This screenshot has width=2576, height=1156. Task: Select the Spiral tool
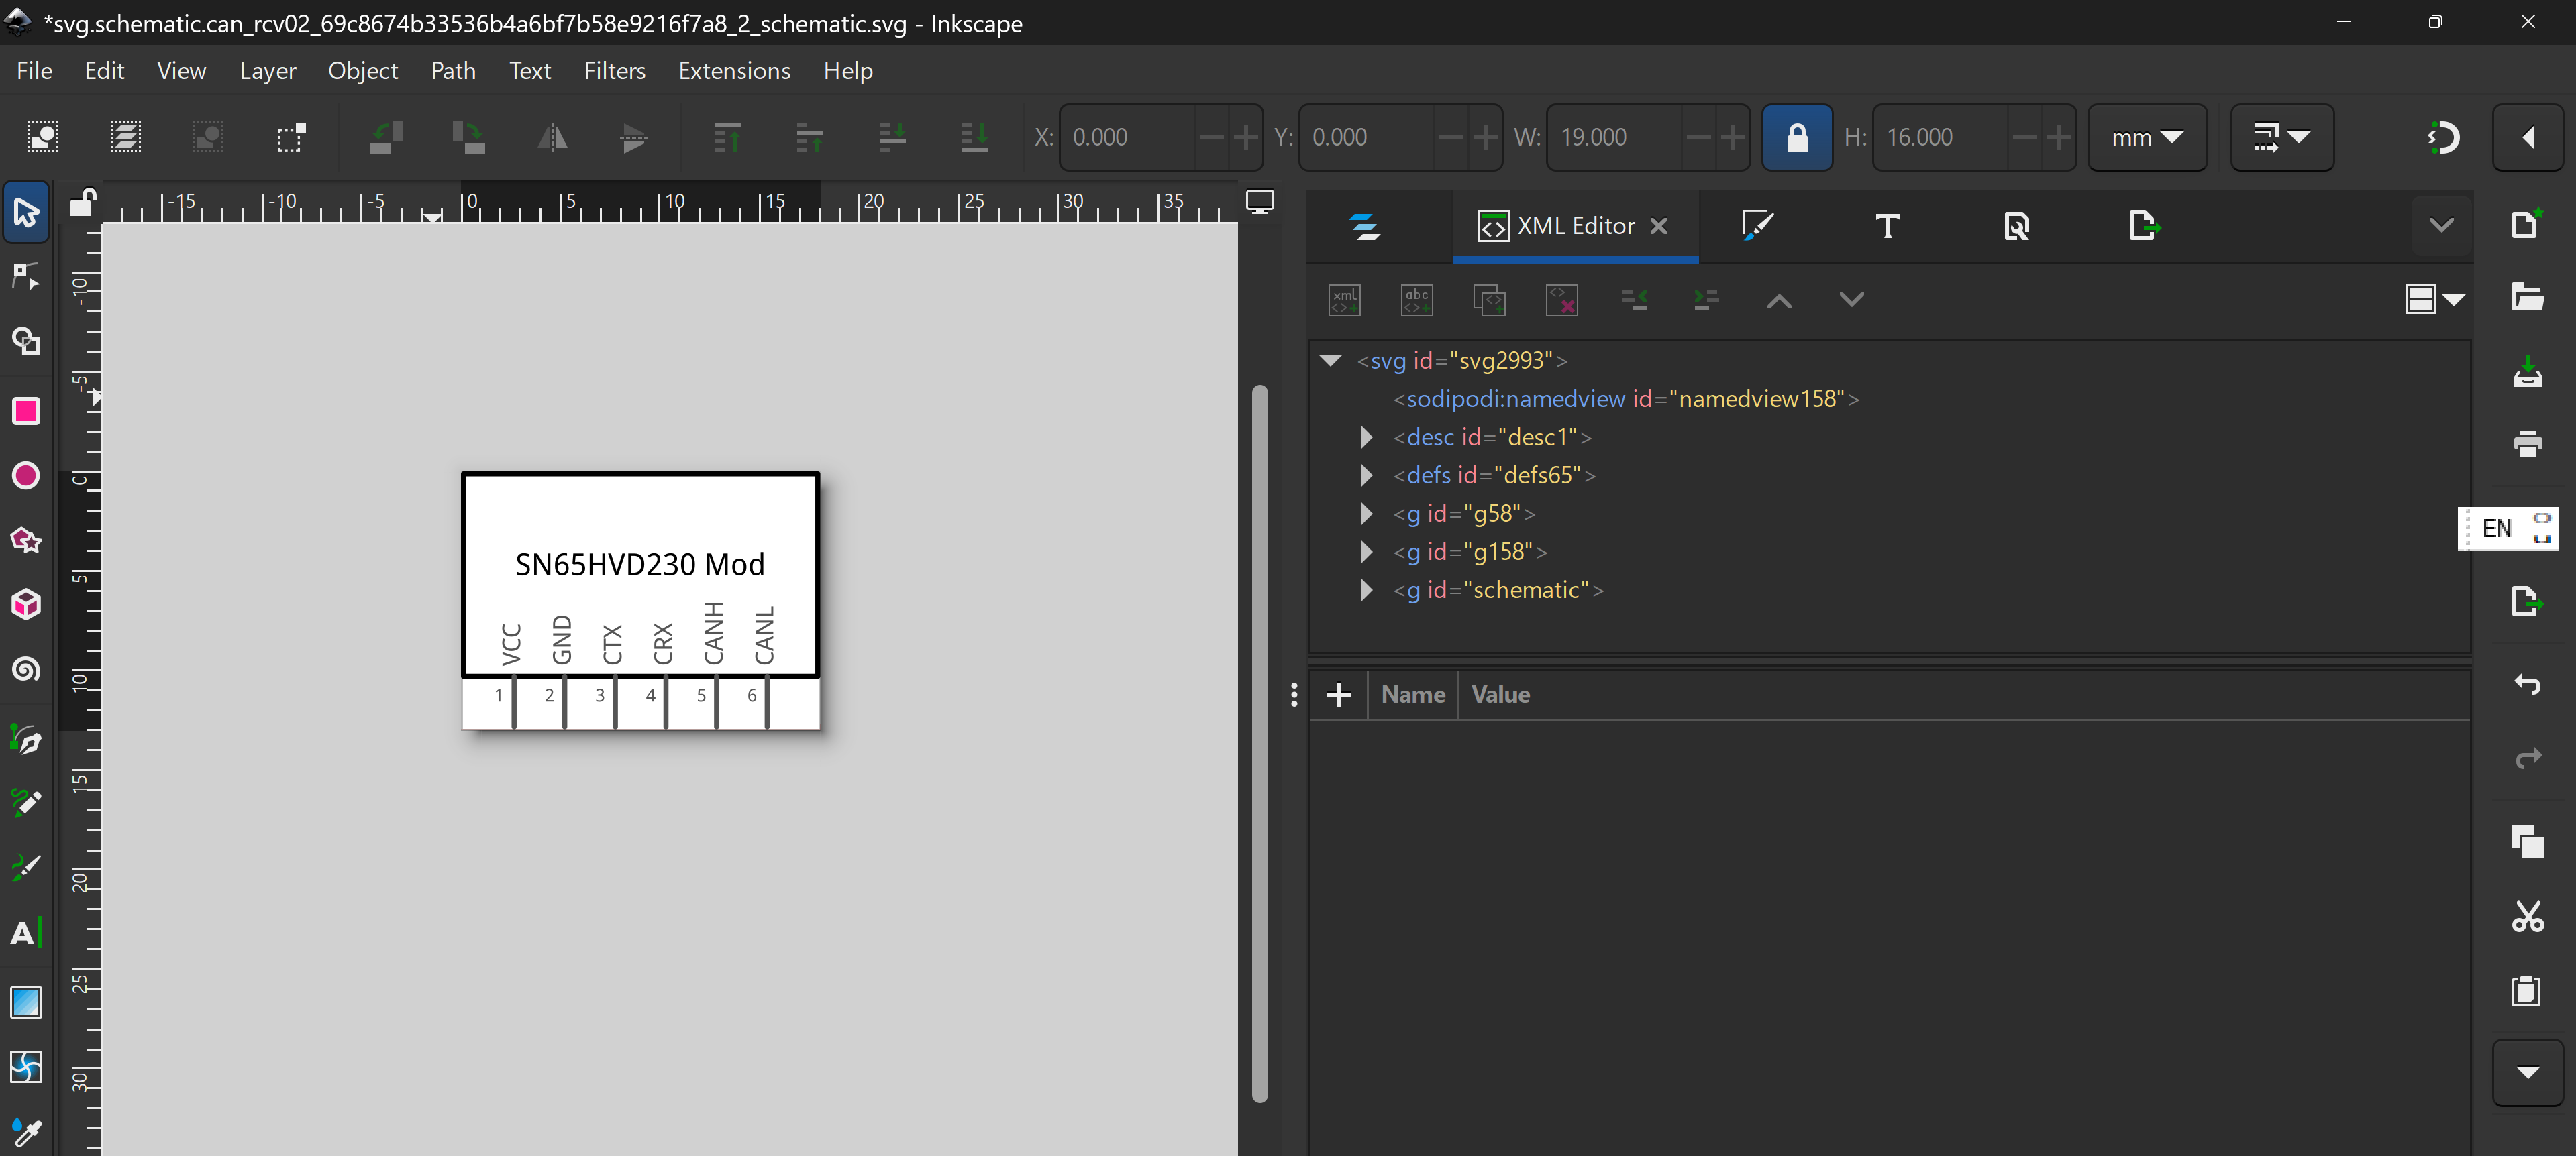pos(26,669)
